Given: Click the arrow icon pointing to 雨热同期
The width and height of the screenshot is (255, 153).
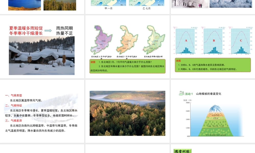Looking at the screenshot, I should point(48,31).
